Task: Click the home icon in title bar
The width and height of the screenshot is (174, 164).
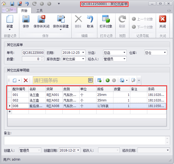Action: pyautogui.click(x=4, y=4)
